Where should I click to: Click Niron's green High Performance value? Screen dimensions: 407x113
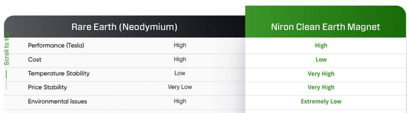pos(321,45)
